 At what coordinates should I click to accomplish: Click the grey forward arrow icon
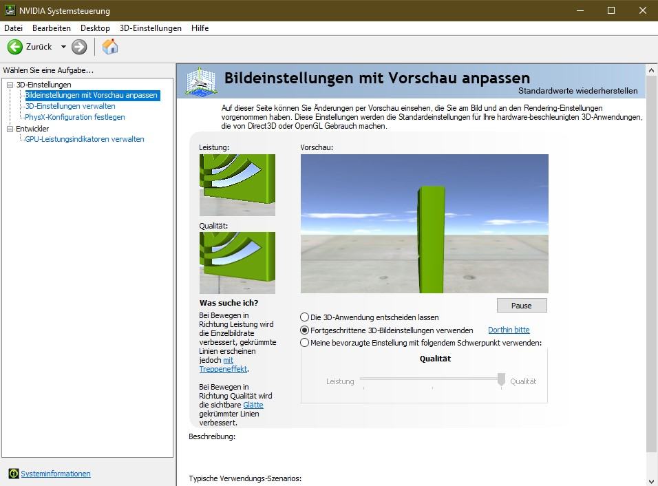[x=79, y=47]
